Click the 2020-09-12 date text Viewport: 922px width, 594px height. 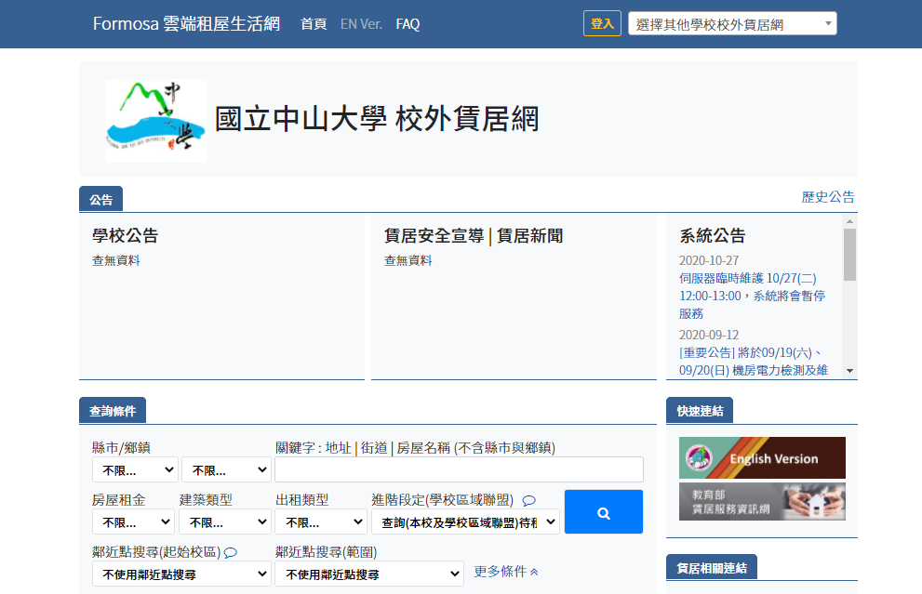pyautogui.click(x=709, y=335)
